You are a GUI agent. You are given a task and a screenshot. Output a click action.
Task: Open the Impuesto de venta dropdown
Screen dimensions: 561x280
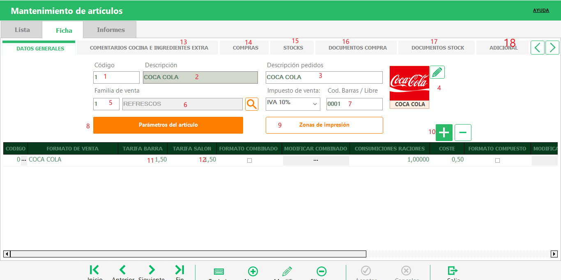click(x=293, y=104)
